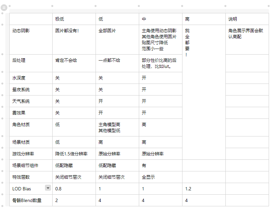Click the 角色材质 row label cell
The width and height of the screenshot is (277, 210).
pyautogui.click(x=31, y=127)
